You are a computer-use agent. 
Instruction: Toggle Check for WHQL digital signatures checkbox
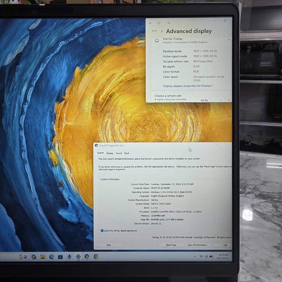(102, 231)
